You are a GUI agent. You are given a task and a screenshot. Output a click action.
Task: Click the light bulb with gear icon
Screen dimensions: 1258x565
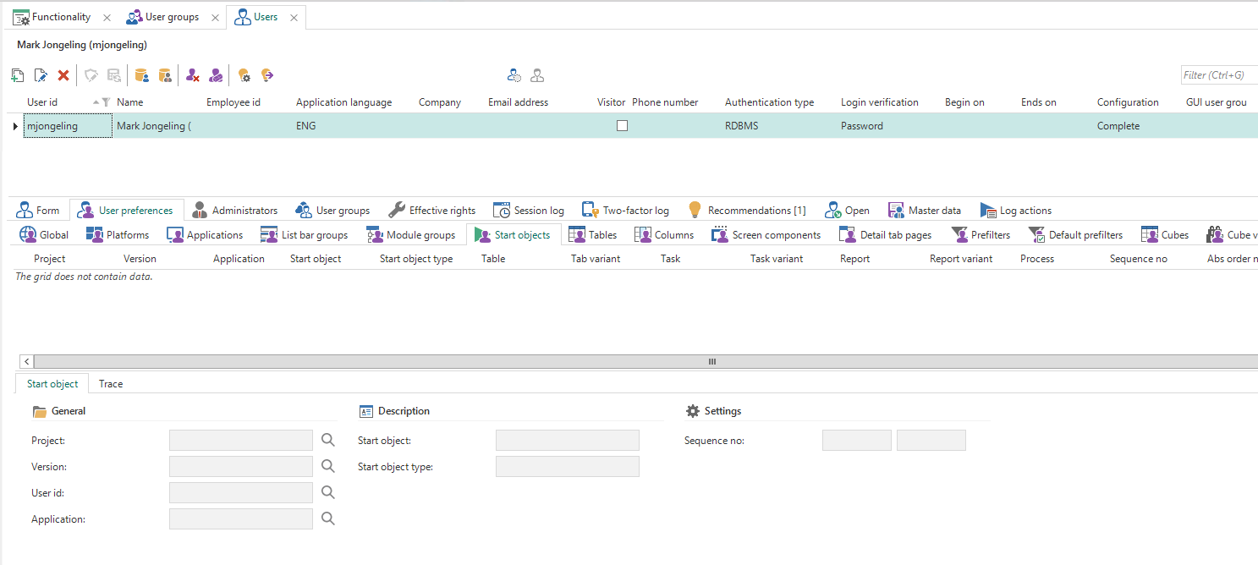pyautogui.click(x=244, y=75)
